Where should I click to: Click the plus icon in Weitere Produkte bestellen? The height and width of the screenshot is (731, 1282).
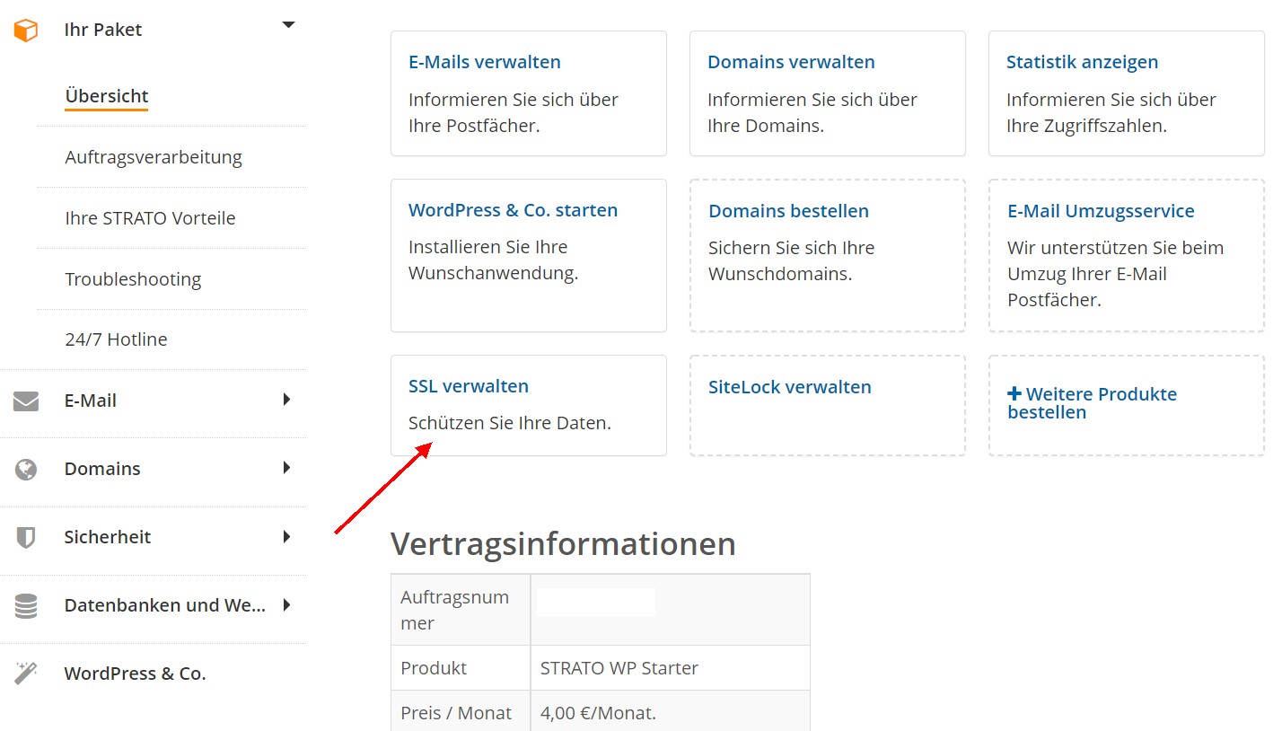pos(1014,394)
